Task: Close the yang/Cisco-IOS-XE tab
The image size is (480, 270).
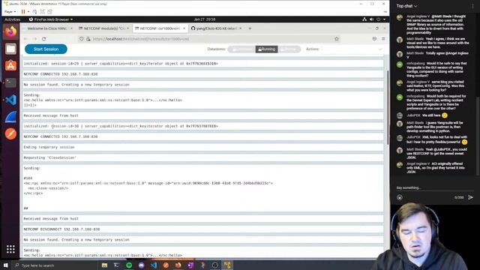Action: pos(241,28)
